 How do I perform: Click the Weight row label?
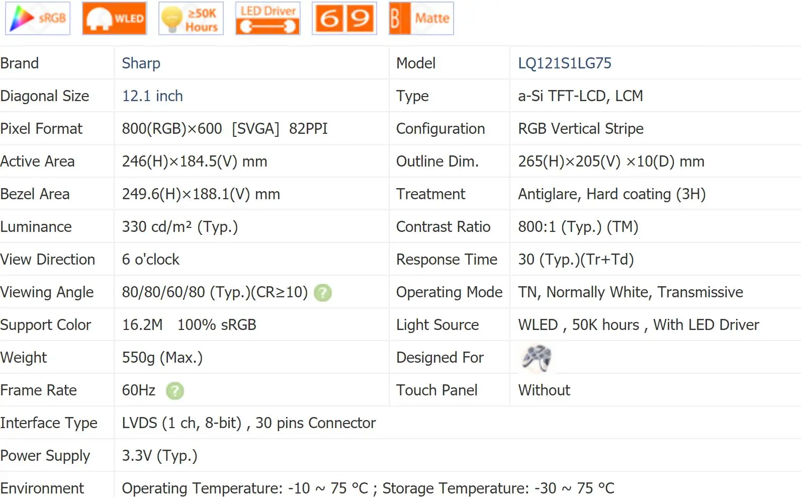pyautogui.click(x=23, y=358)
